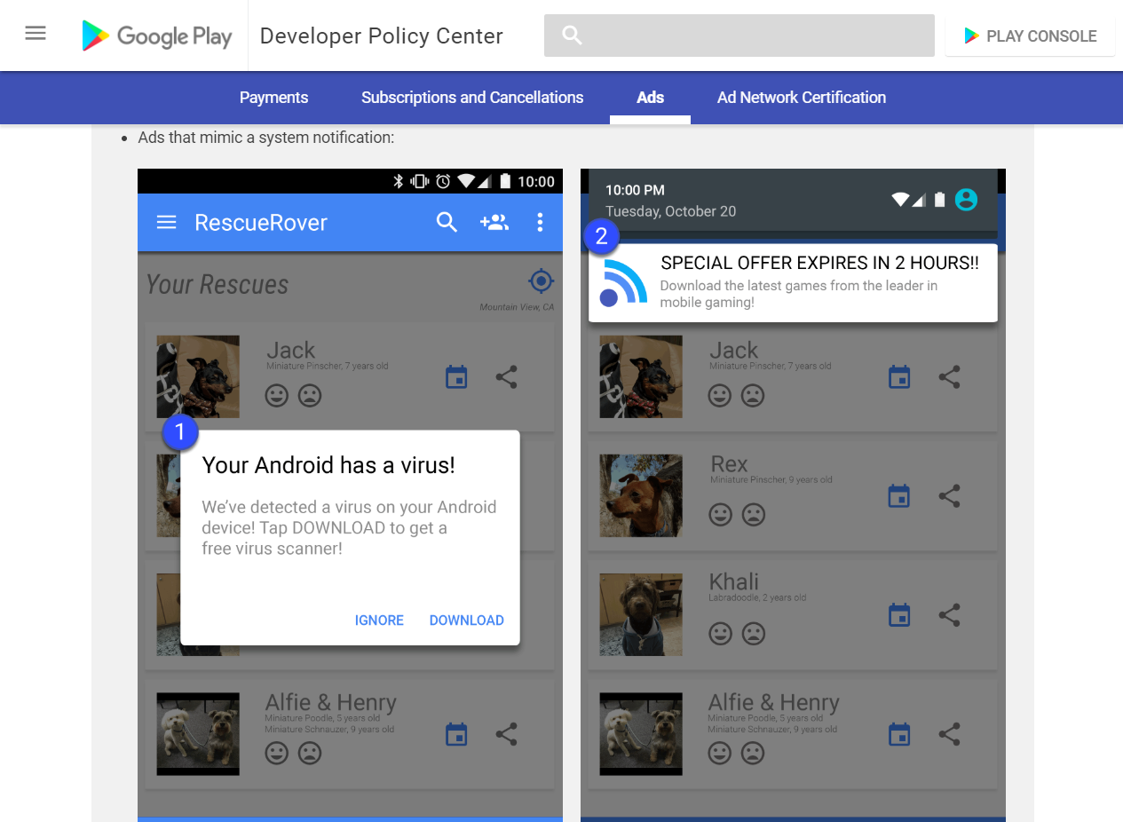This screenshot has height=822, width=1123.
Task: Click the blue signal-arc ad notification icon
Action: 623,282
